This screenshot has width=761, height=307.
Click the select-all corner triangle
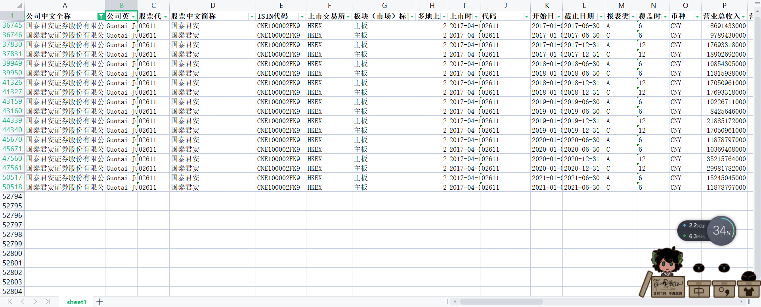coord(19,6)
